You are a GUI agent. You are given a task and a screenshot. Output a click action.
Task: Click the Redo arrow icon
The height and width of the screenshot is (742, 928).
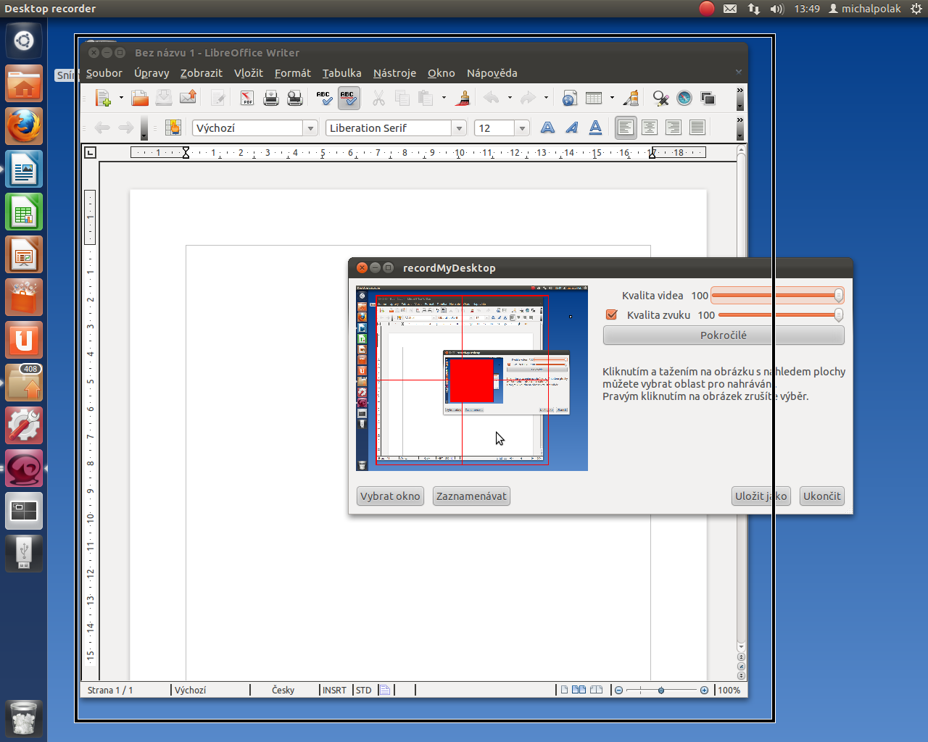click(x=529, y=98)
